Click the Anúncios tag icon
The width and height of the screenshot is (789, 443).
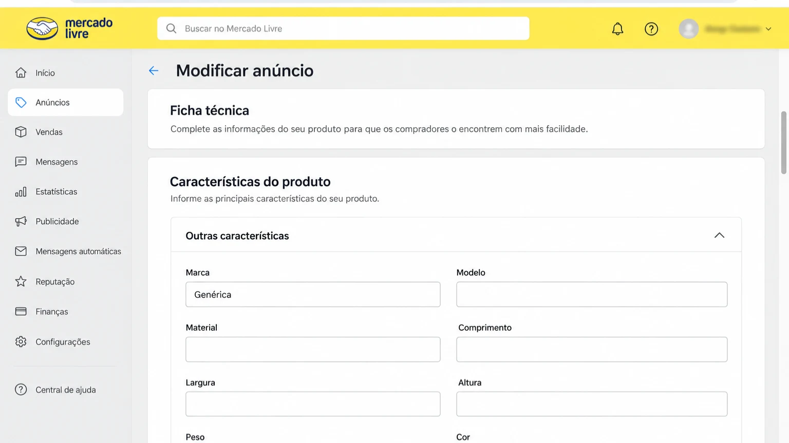point(21,103)
